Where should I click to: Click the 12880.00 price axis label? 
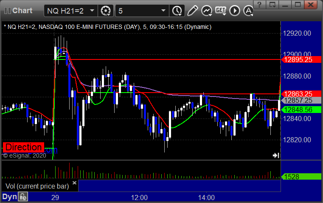coord(297,76)
